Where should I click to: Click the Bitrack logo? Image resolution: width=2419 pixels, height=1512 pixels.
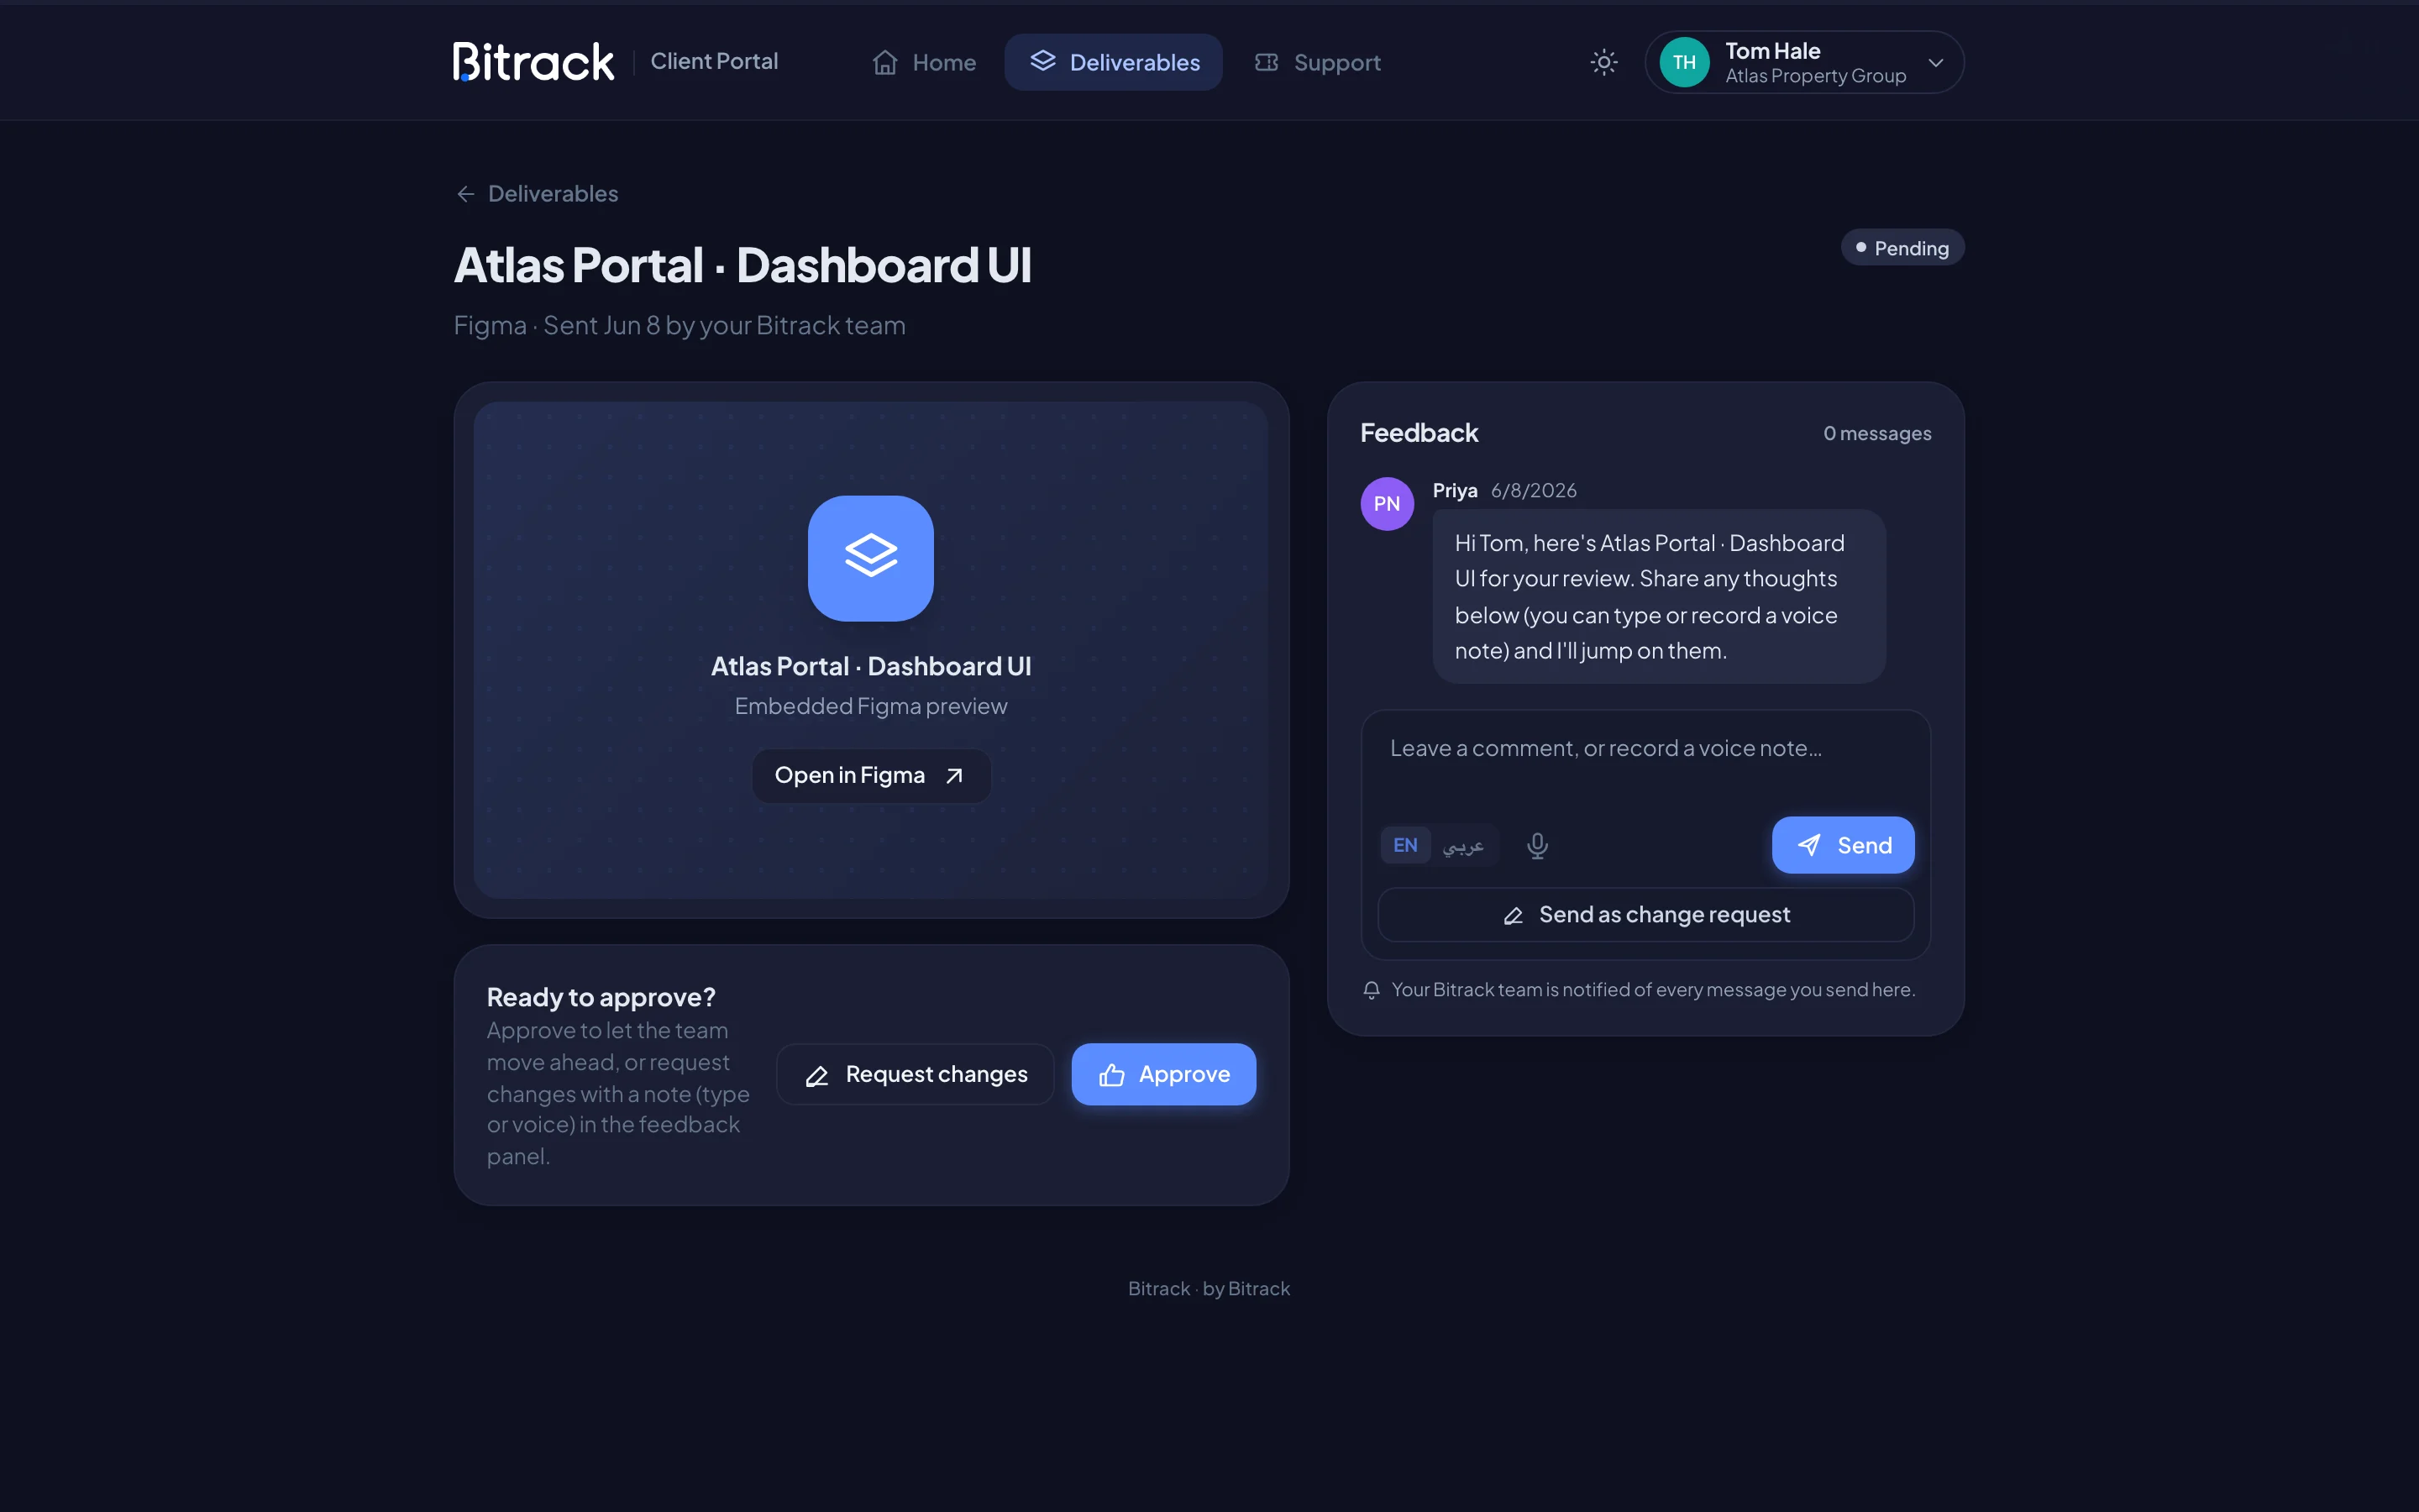click(533, 62)
